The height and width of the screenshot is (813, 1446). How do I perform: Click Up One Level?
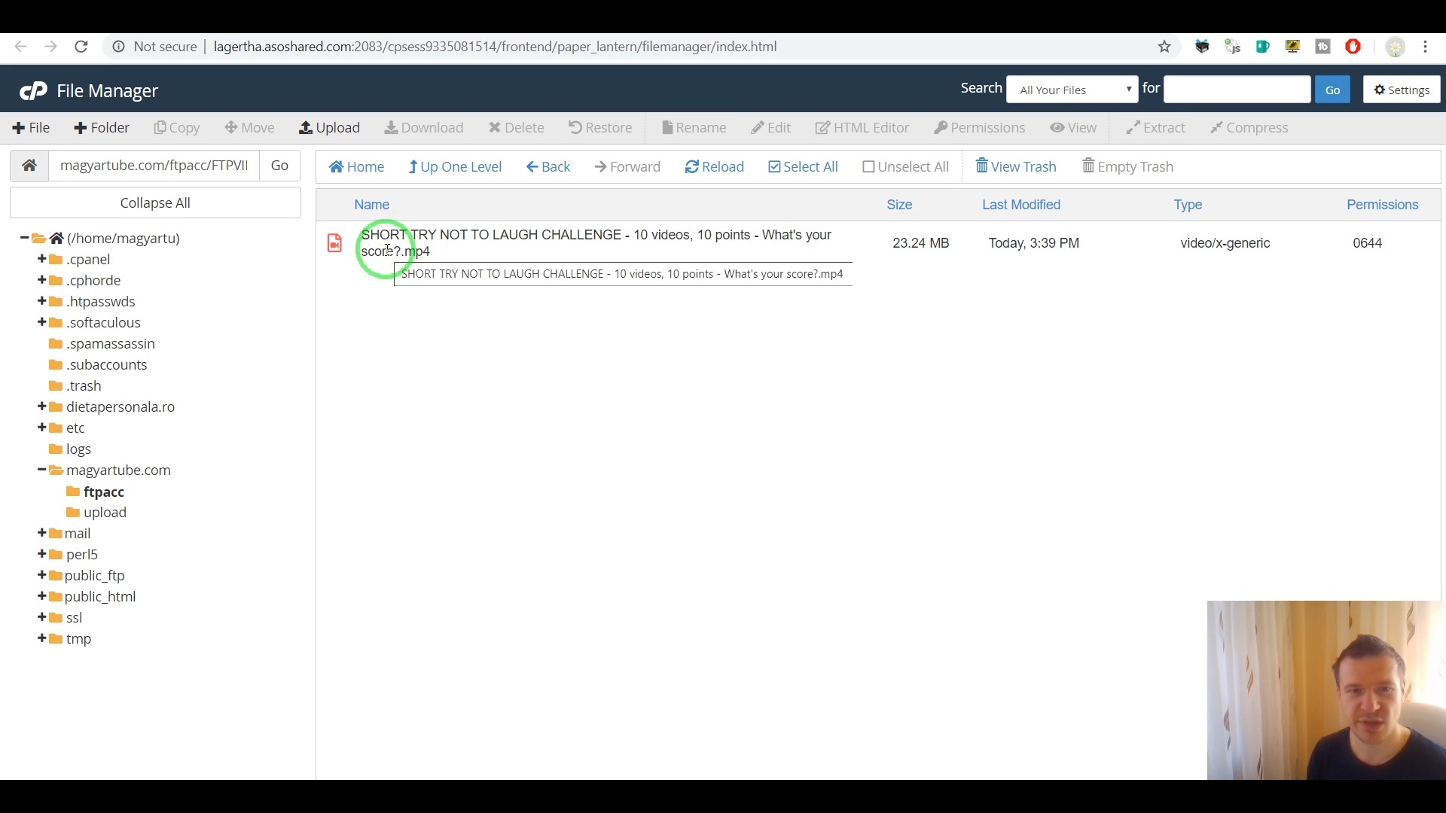pos(455,167)
